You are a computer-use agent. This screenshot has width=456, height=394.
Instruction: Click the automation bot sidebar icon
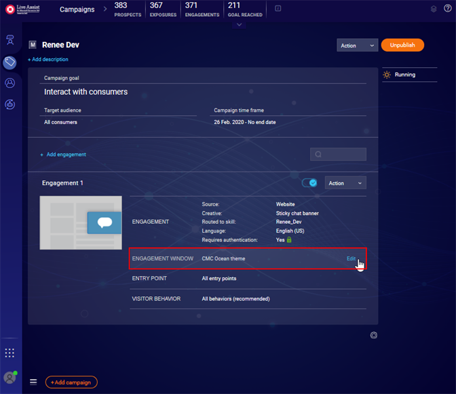click(10, 104)
